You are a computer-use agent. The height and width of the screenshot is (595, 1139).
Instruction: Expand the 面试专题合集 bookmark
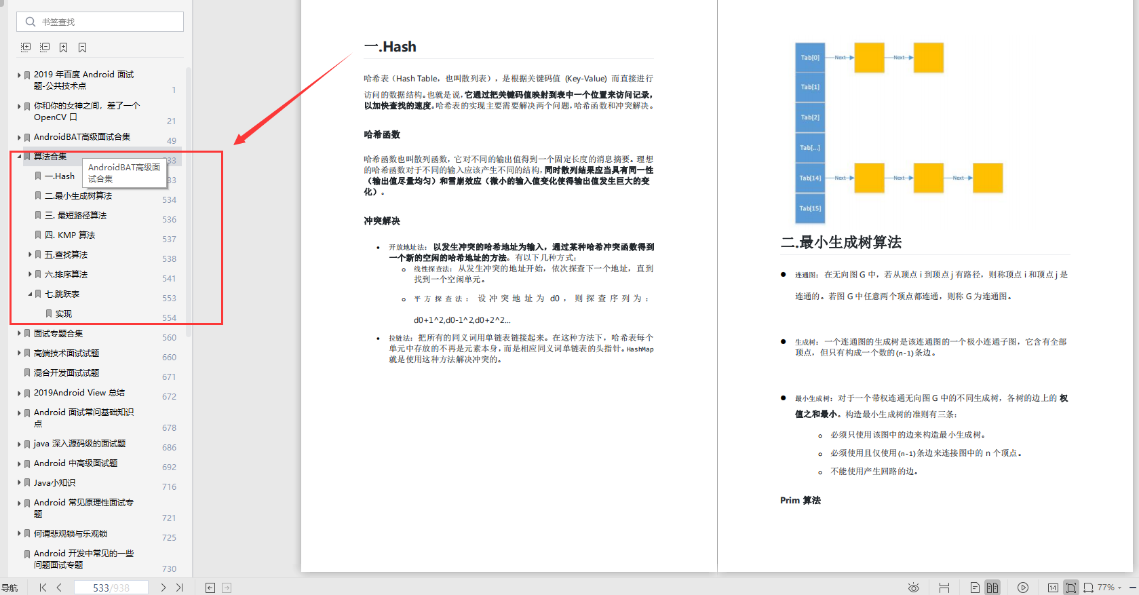19,334
